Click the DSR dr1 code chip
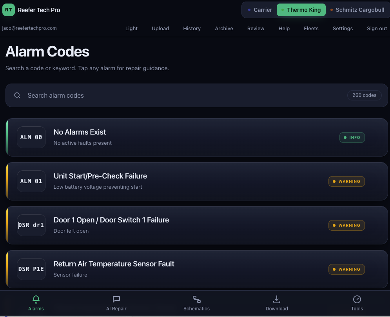The image size is (390, 317). tap(31, 225)
